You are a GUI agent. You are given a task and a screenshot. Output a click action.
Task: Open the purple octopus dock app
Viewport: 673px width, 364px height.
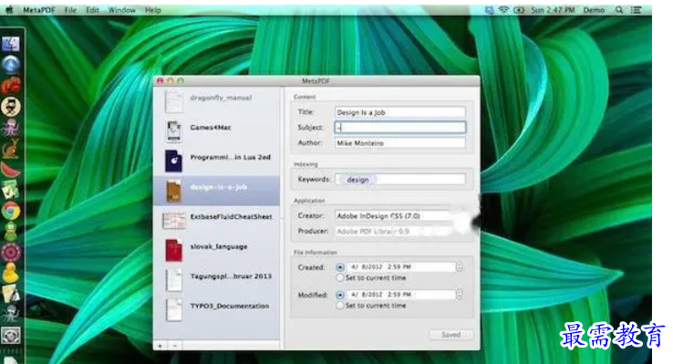(x=11, y=128)
